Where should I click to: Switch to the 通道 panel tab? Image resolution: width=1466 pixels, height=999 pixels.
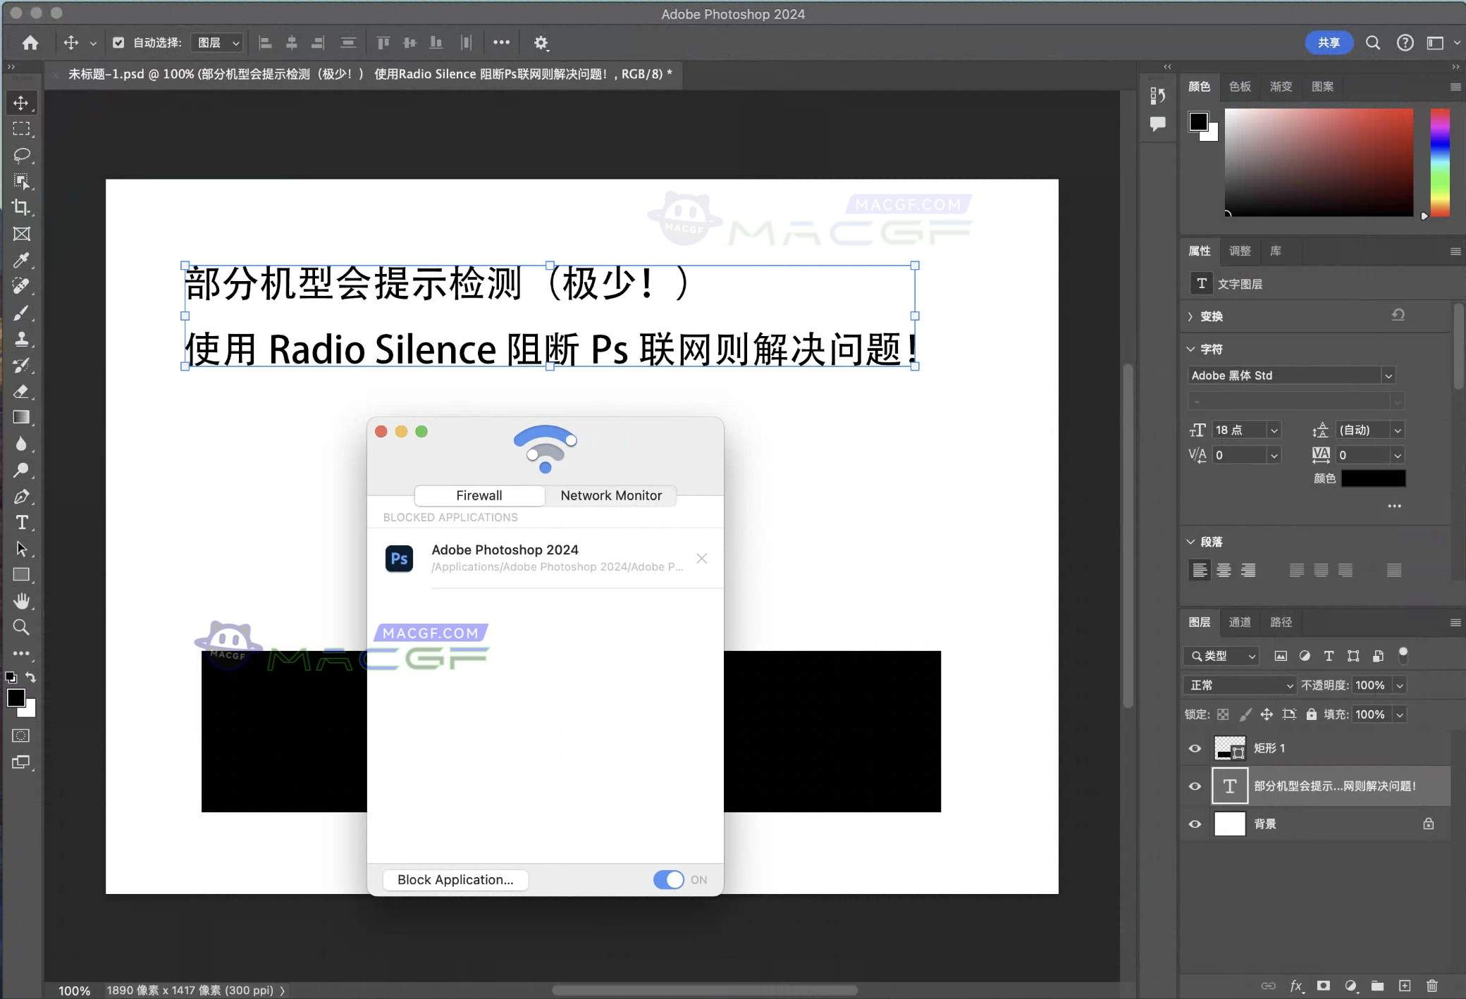(1239, 622)
